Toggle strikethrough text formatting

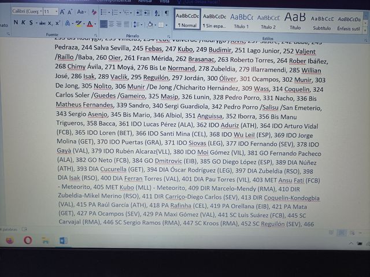point(42,24)
